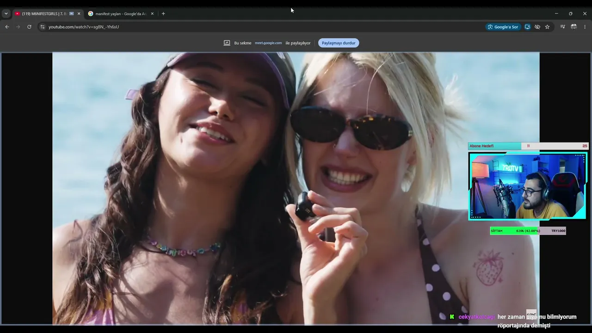Click the tab sharing screen icon in infobar

click(227, 43)
